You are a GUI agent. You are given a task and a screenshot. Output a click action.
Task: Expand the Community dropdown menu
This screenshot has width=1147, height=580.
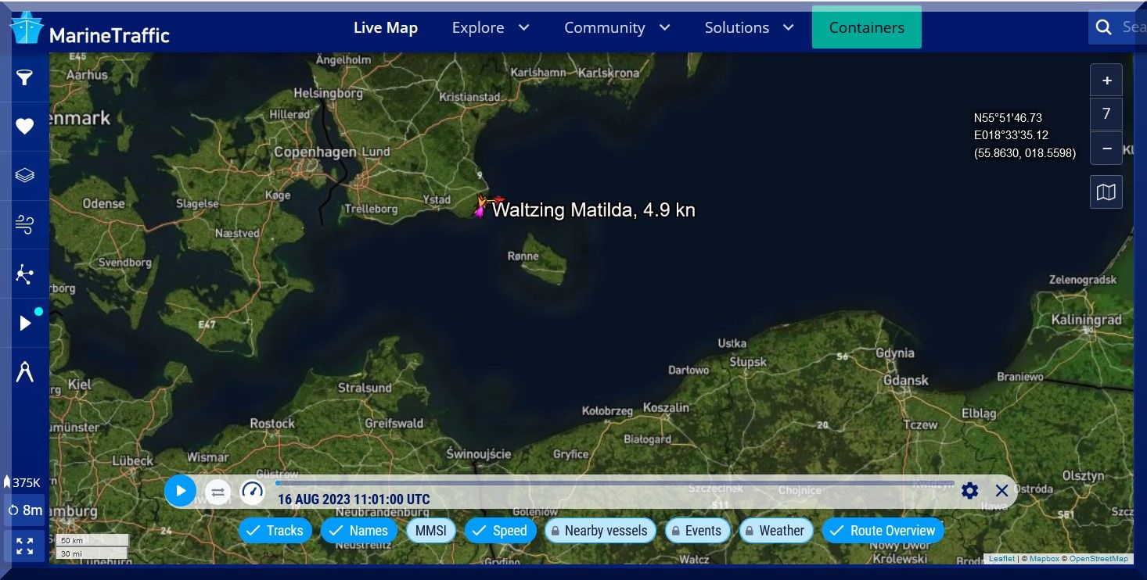[617, 27]
